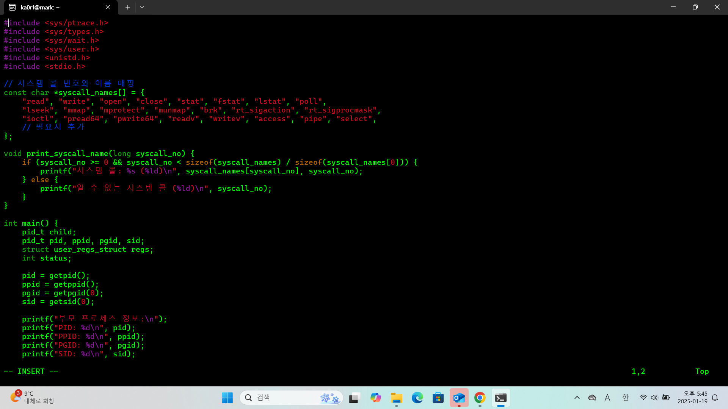This screenshot has height=409, width=728.
Task: Switch to Outlook in the taskbar
Action: [x=459, y=398]
